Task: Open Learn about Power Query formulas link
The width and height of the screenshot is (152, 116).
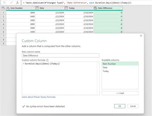Action: [39, 97]
